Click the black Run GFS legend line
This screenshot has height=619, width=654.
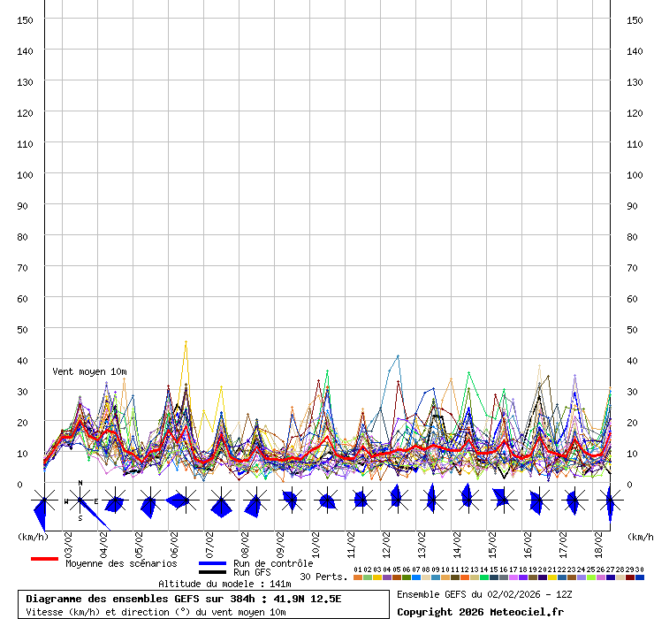212,573
